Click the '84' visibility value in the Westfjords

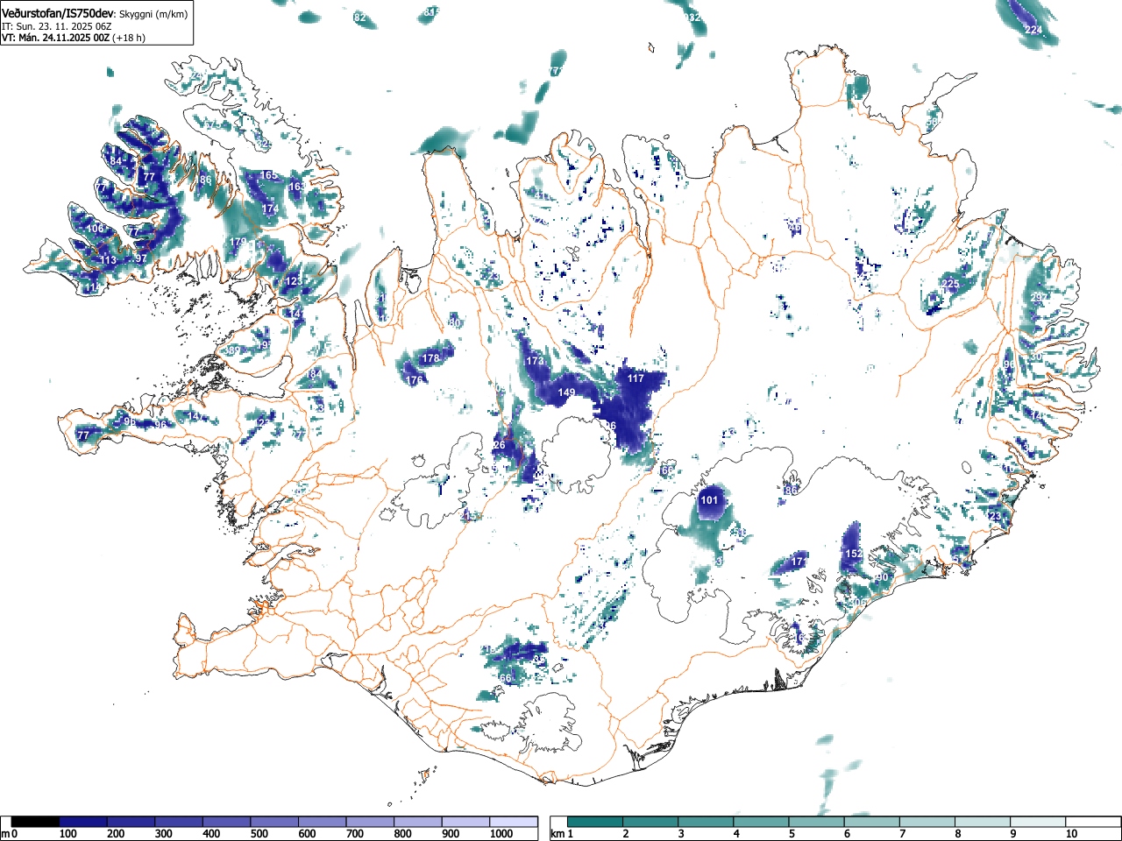[117, 161]
